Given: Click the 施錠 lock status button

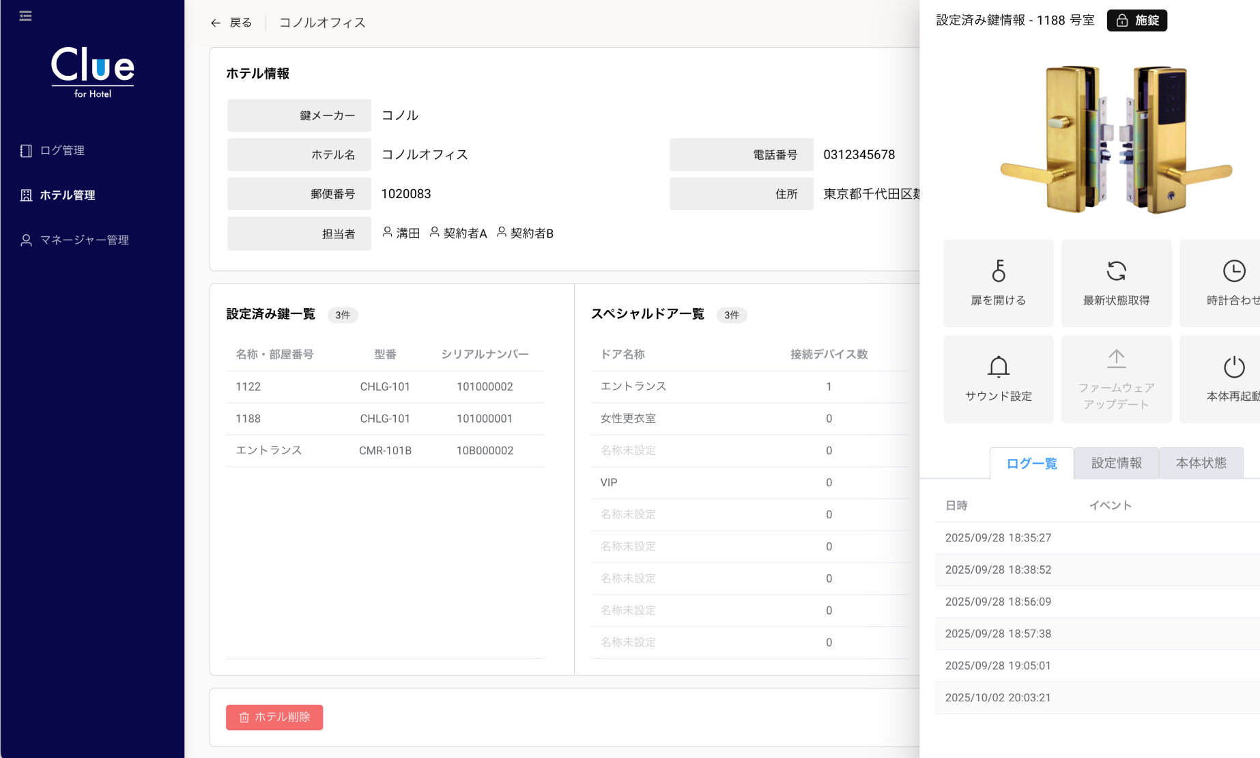Looking at the screenshot, I should pos(1136,20).
